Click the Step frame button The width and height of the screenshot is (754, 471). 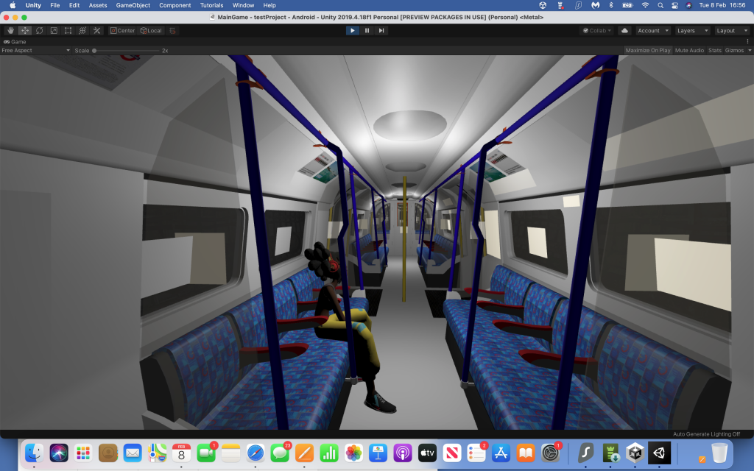pyautogui.click(x=381, y=30)
